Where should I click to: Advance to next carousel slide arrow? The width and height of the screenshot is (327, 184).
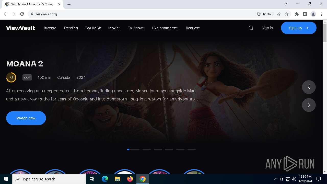click(x=309, y=105)
